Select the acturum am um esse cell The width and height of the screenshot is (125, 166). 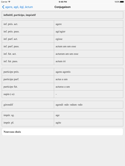[x=89, y=54]
